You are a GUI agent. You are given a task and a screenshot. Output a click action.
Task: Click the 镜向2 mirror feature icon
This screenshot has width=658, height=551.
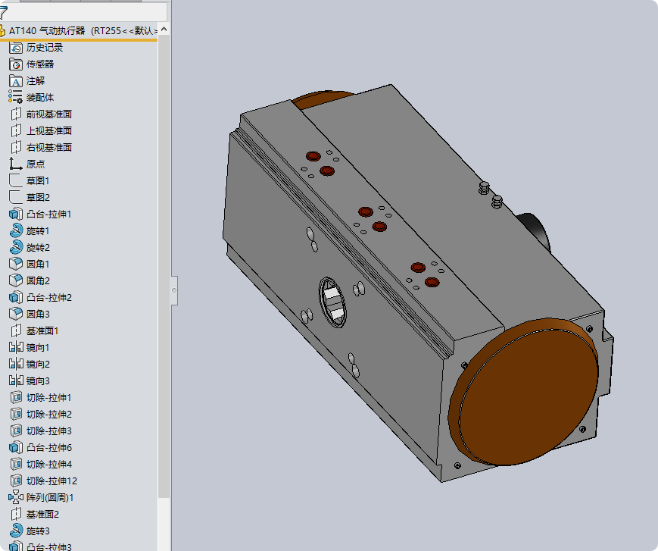(x=16, y=364)
